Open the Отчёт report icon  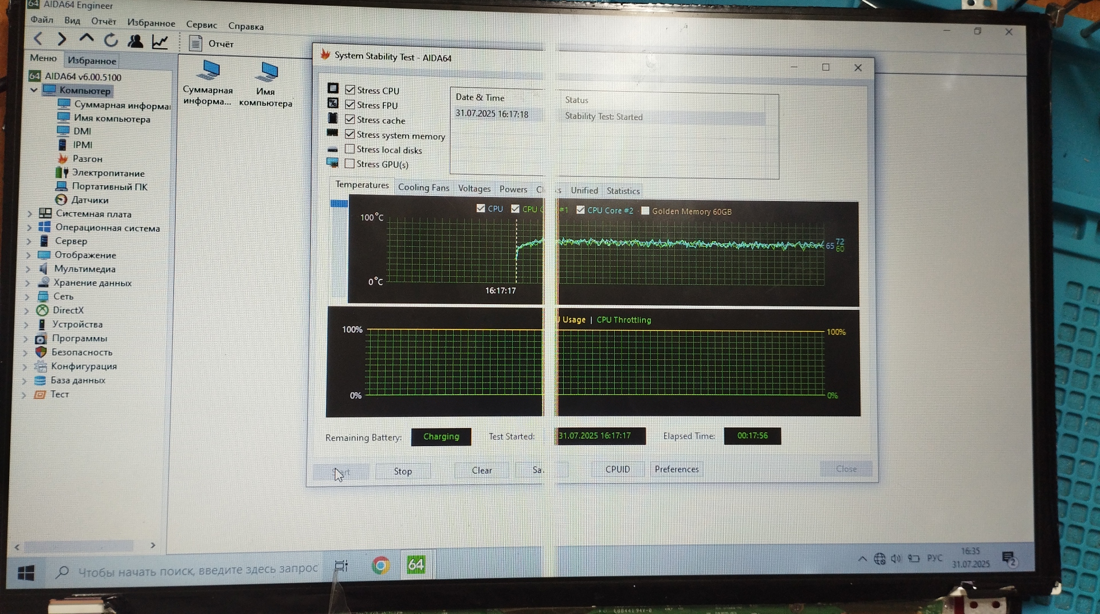click(x=196, y=44)
